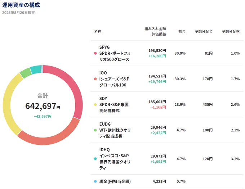Click the teal IDHQ legend dot
This screenshot has height=189, width=245.
(x=95, y=159)
